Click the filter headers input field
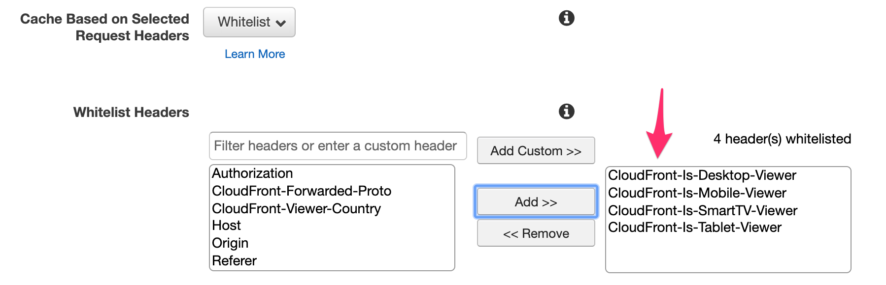The height and width of the screenshot is (285, 886). [338, 145]
